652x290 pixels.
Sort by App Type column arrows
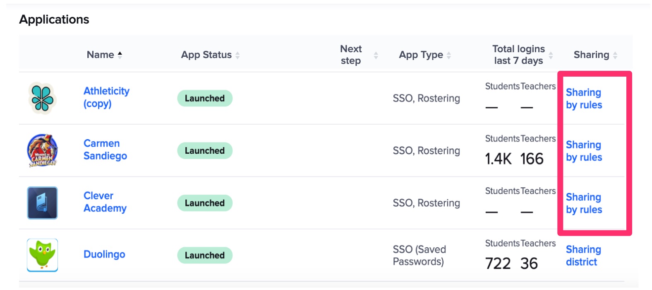(449, 55)
